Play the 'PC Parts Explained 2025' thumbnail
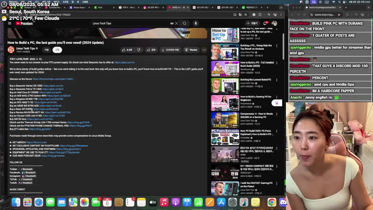The width and height of the screenshot is (373, 210). 225,137
